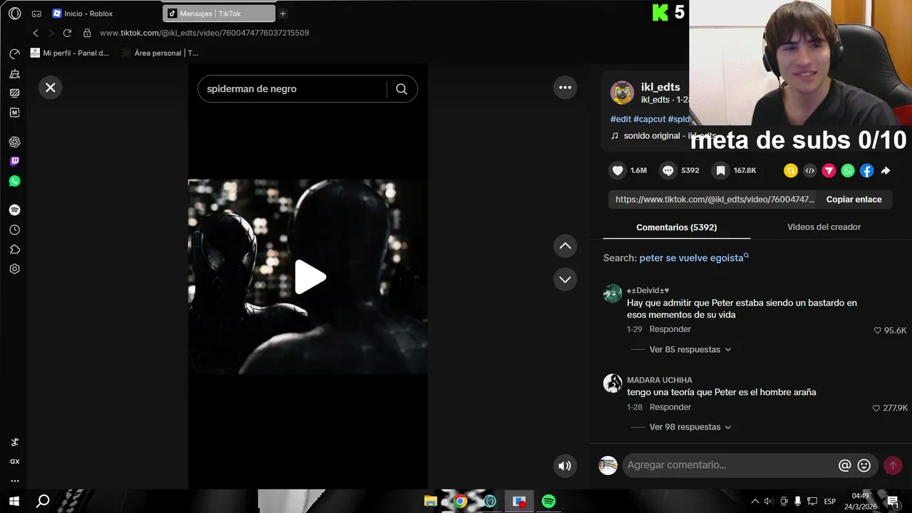Like MADARA UCHIHA's comment with 277.9K
Screen dimensions: 912x513
[876, 408]
